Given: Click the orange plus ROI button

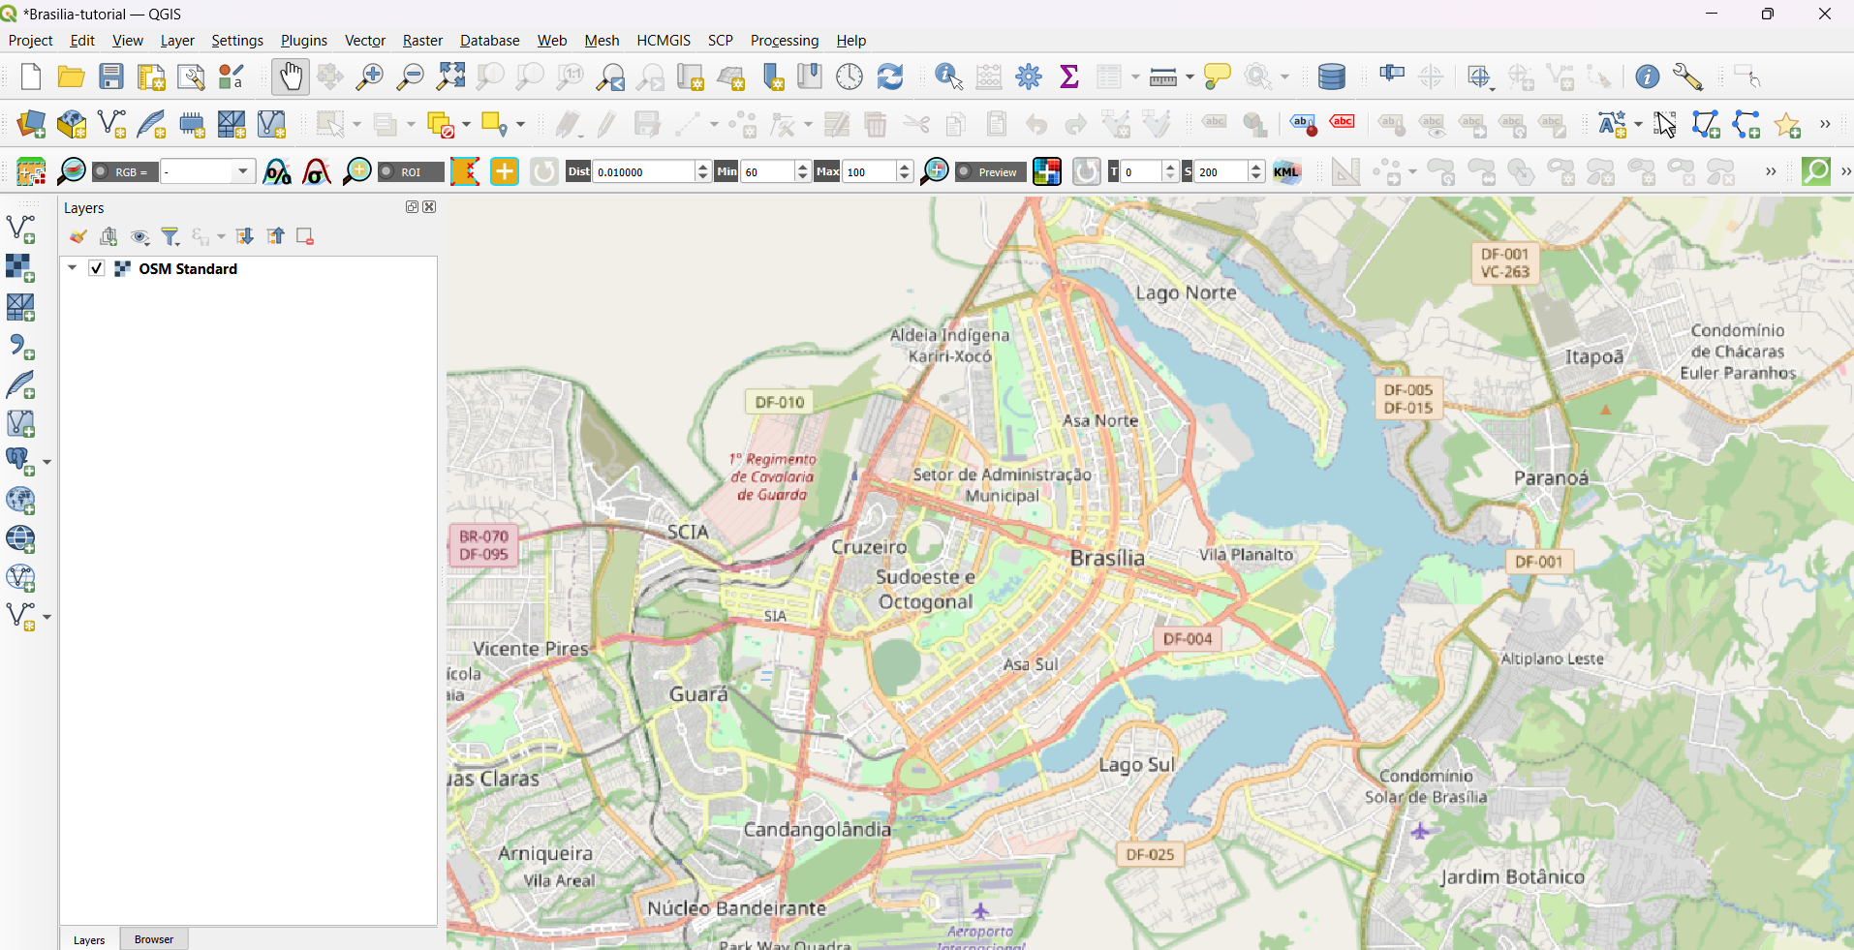Looking at the screenshot, I should [505, 171].
